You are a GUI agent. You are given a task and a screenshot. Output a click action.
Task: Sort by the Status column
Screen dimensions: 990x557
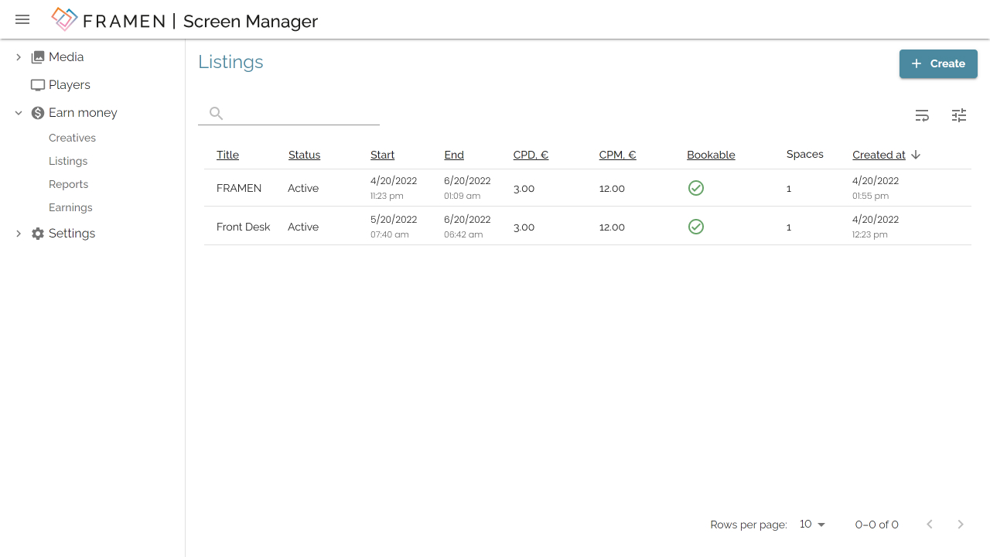point(304,155)
